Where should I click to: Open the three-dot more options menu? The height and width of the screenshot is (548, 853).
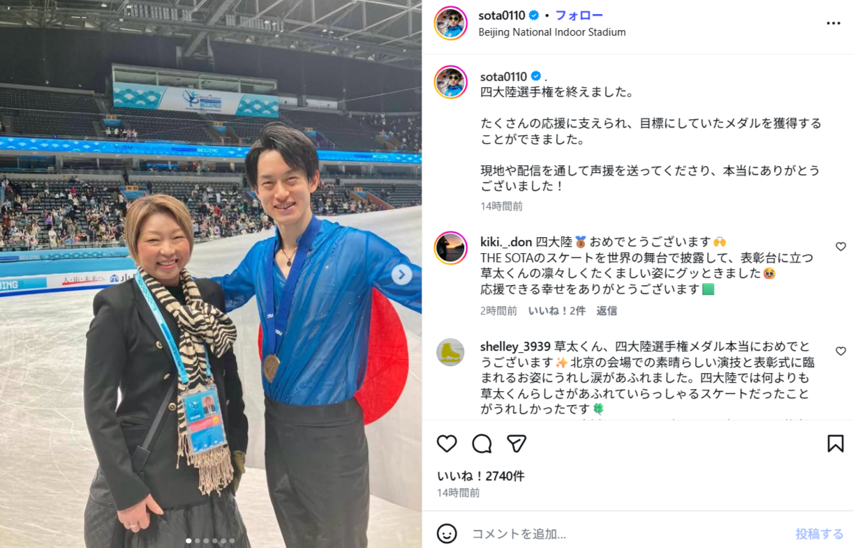(x=833, y=23)
